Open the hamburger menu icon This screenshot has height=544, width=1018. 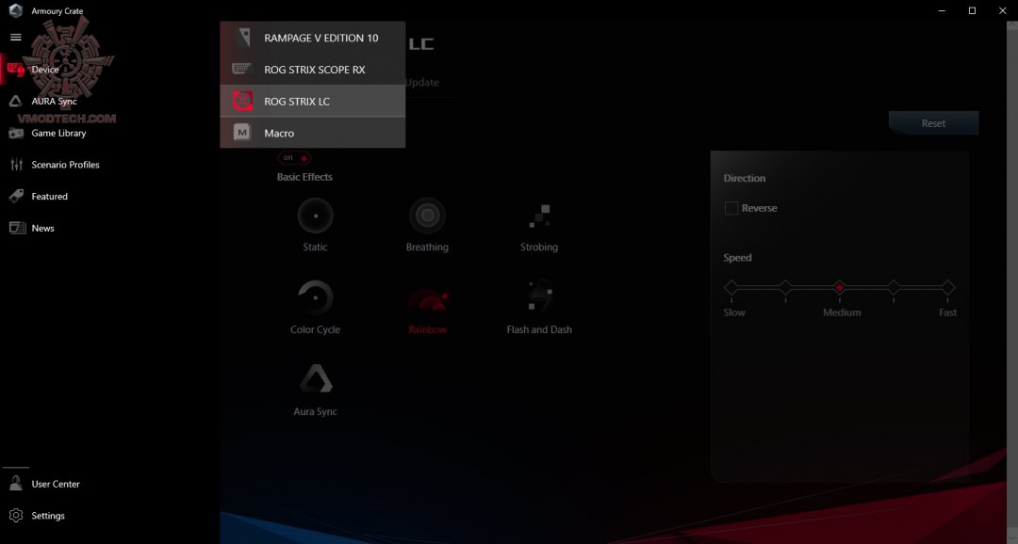[16, 37]
